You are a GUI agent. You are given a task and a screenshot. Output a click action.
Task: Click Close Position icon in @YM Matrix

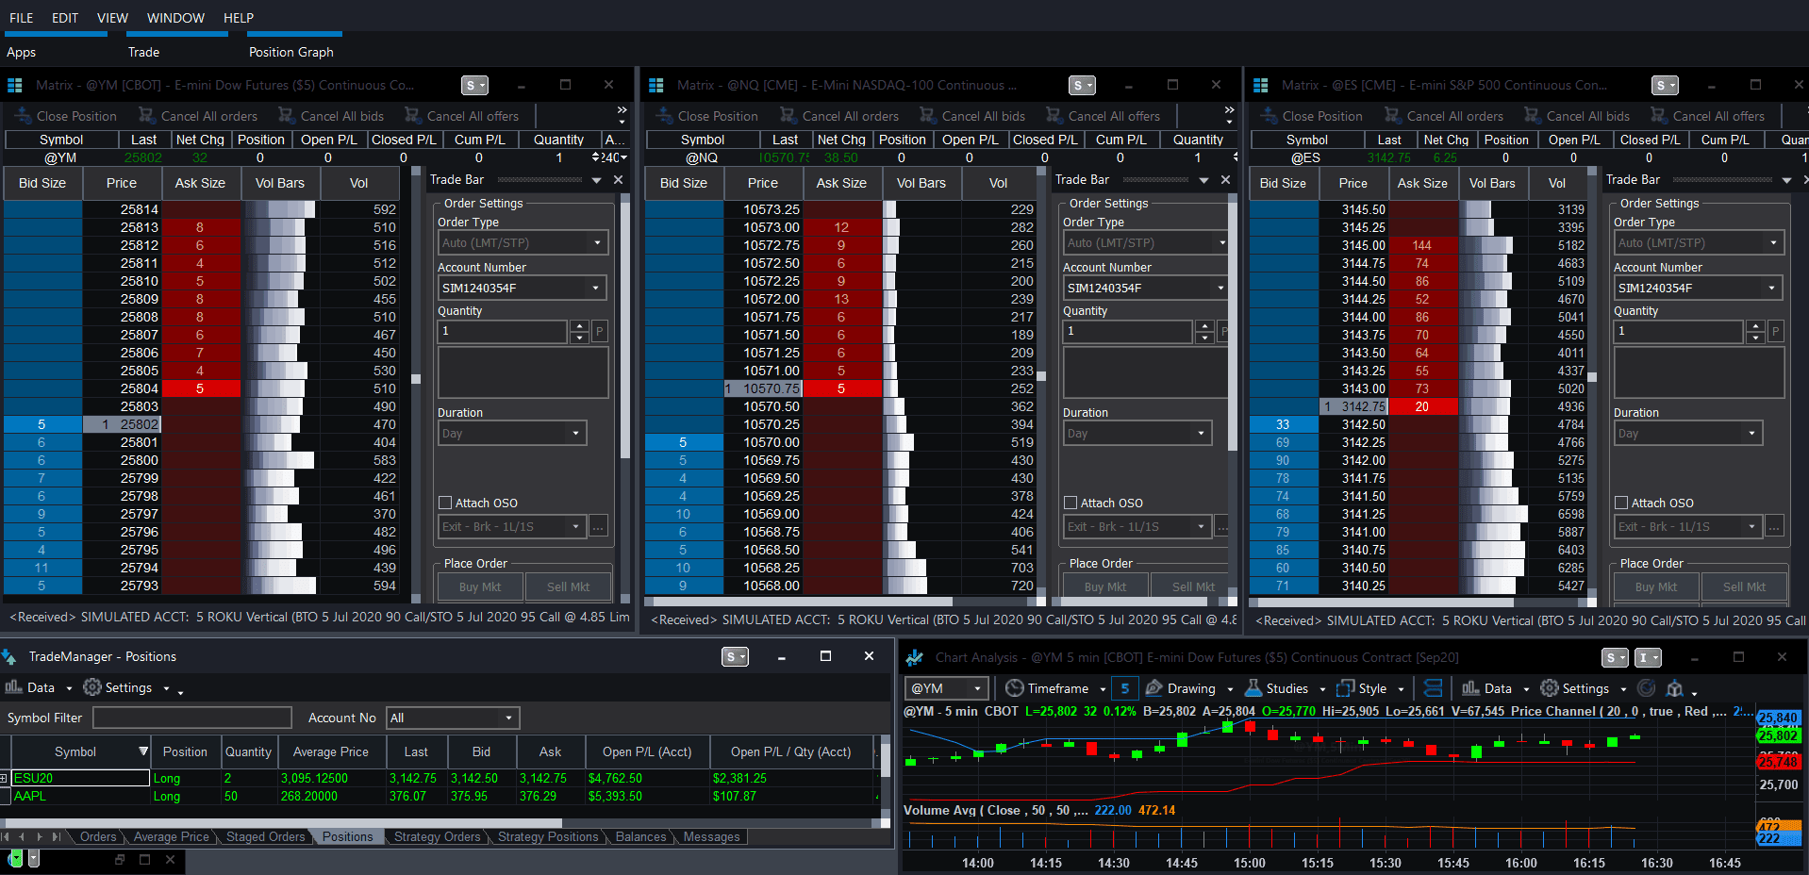tap(23, 116)
